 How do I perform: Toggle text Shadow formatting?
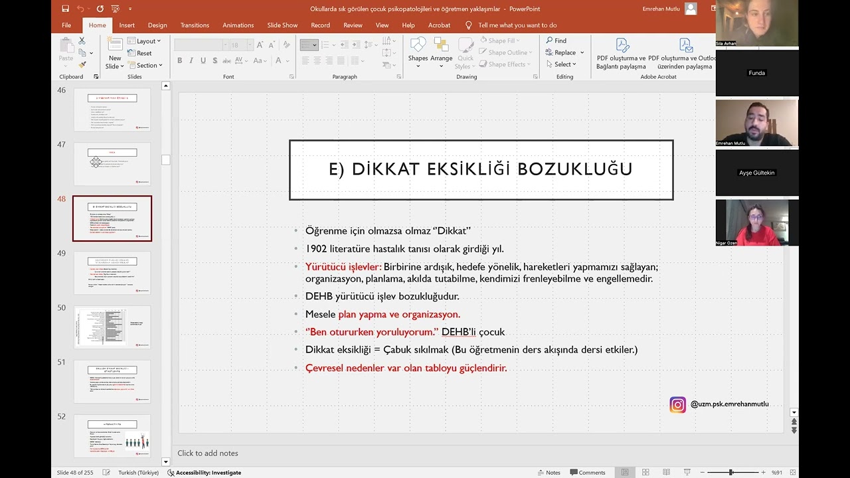(214, 60)
